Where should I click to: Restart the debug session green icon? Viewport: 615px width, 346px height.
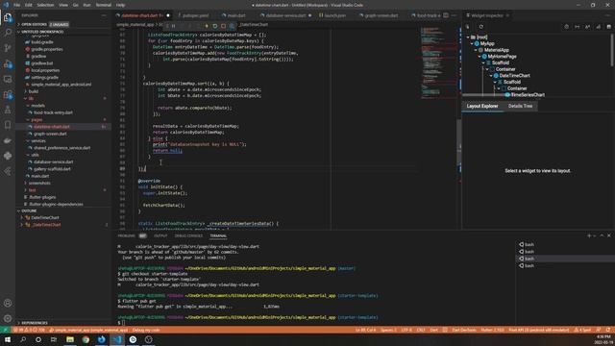[x=215, y=26]
